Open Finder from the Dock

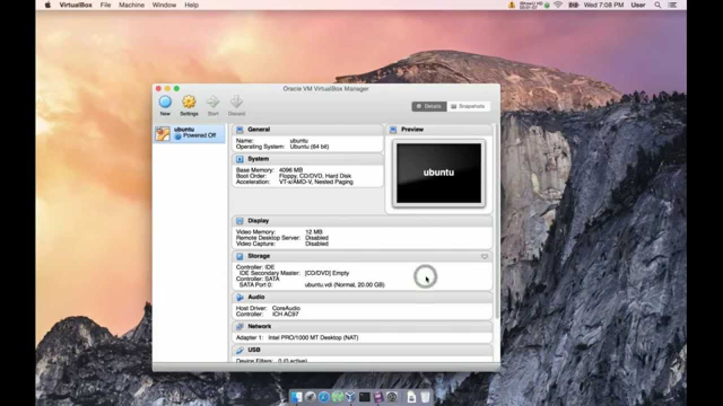(297, 397)
